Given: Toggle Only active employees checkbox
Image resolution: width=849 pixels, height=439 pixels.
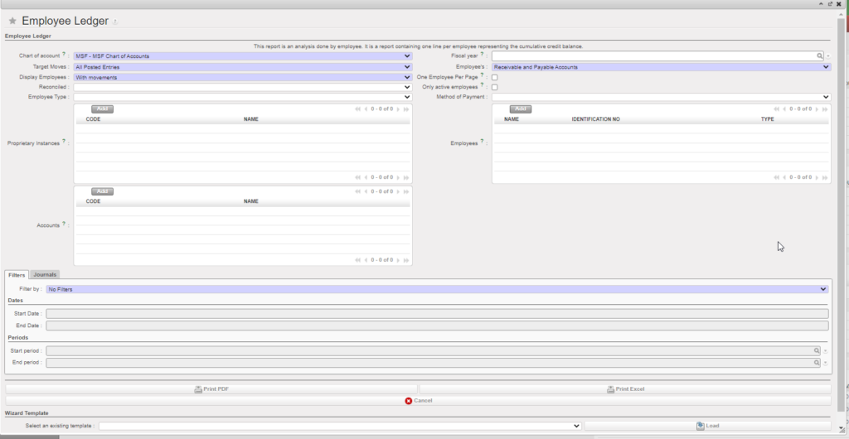Looking at the screenshot, I should pyautogui.click(x=495, y=87).
